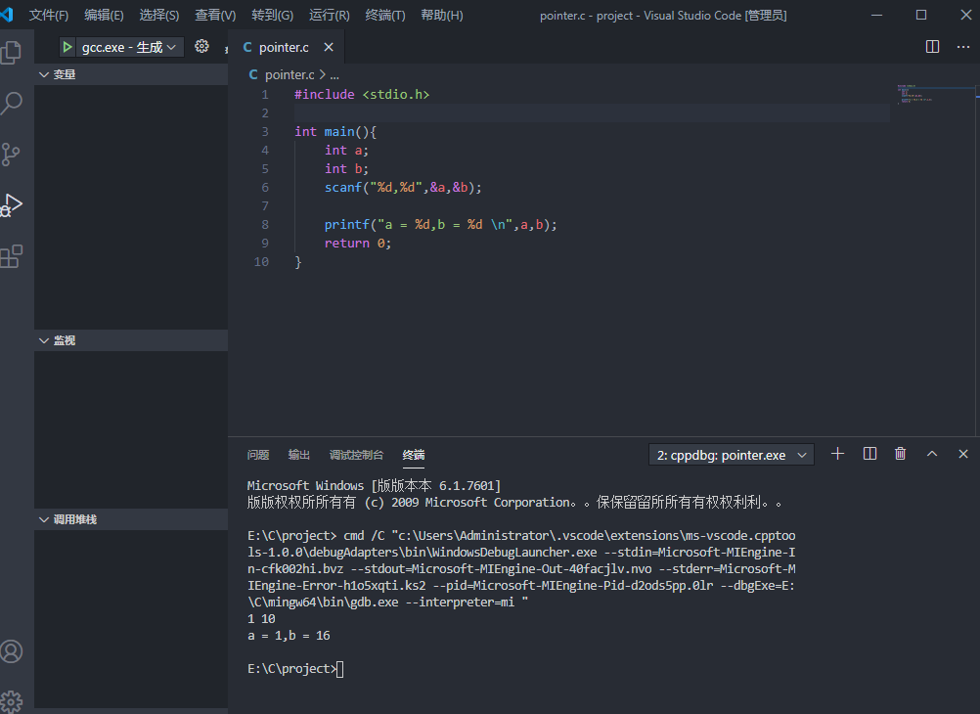Image resolution: width=980 pixels, height=714 pixels.
Task: Open the Extensions view
Action: (x=12, y=256)
